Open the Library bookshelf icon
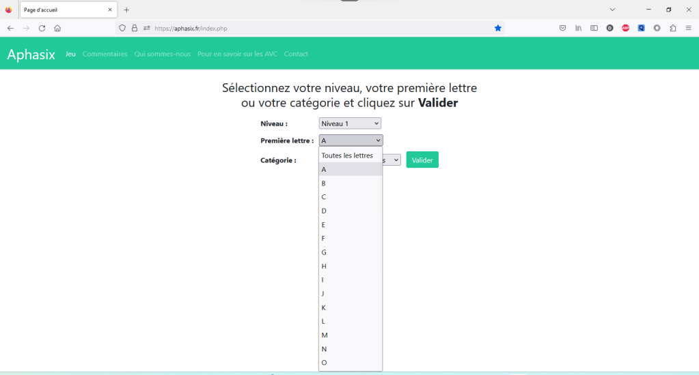Screen dimensions: 699x375 point(578,28)
